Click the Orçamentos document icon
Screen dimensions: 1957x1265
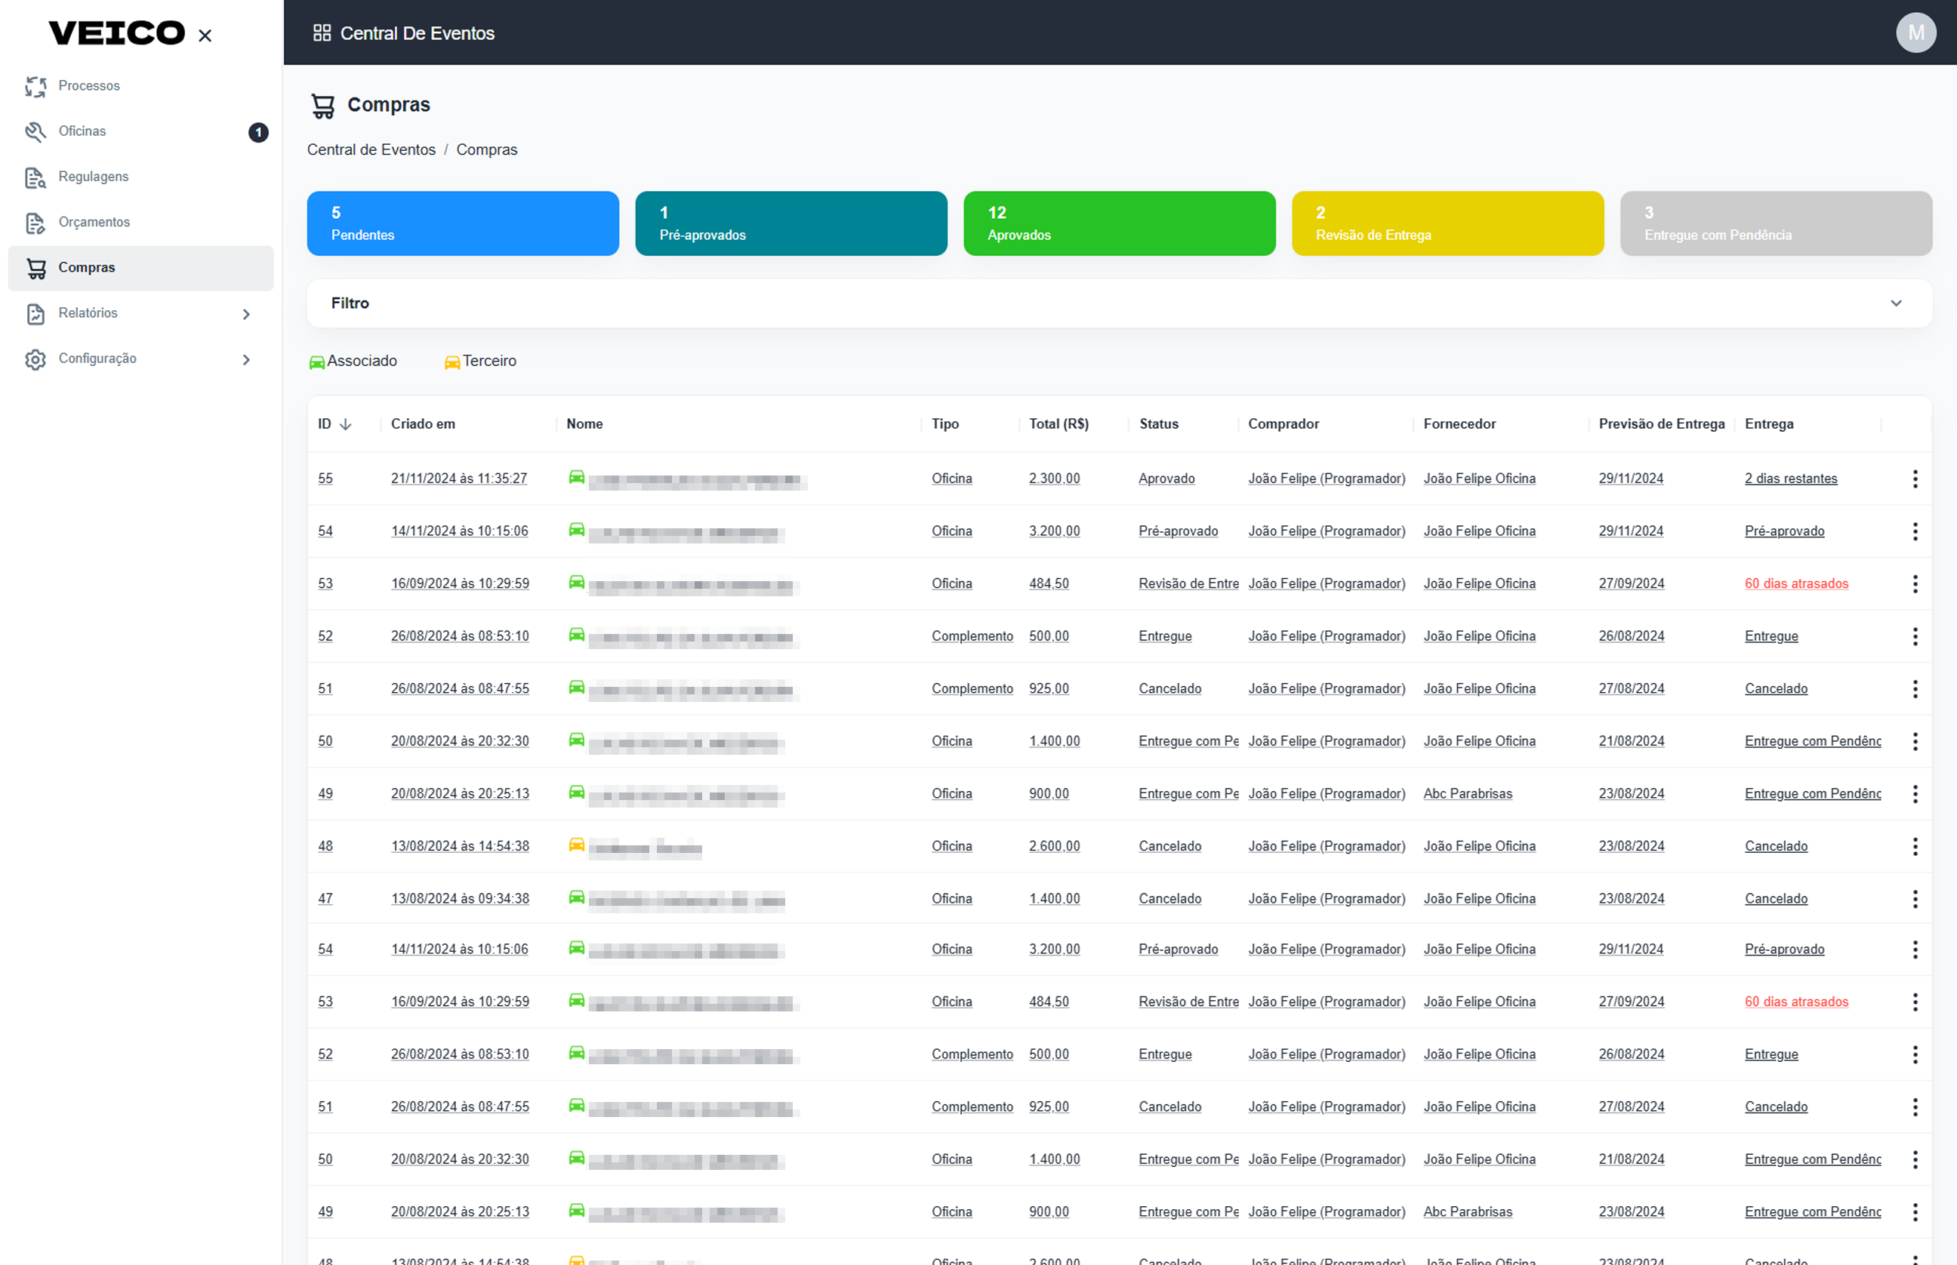point(35,223)
